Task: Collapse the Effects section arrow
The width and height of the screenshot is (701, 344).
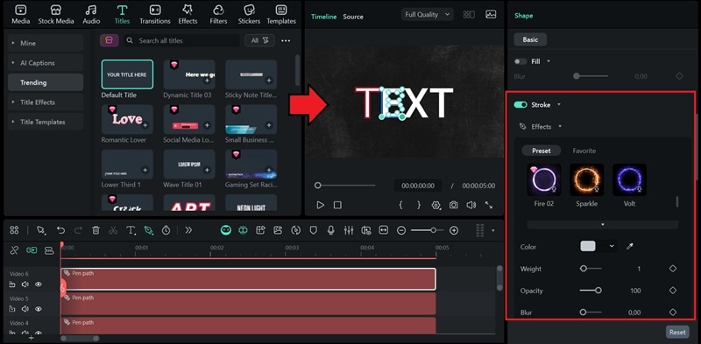Action: click(560, 127)
